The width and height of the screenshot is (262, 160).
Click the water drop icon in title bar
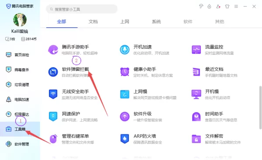click(x=209, y=7)
